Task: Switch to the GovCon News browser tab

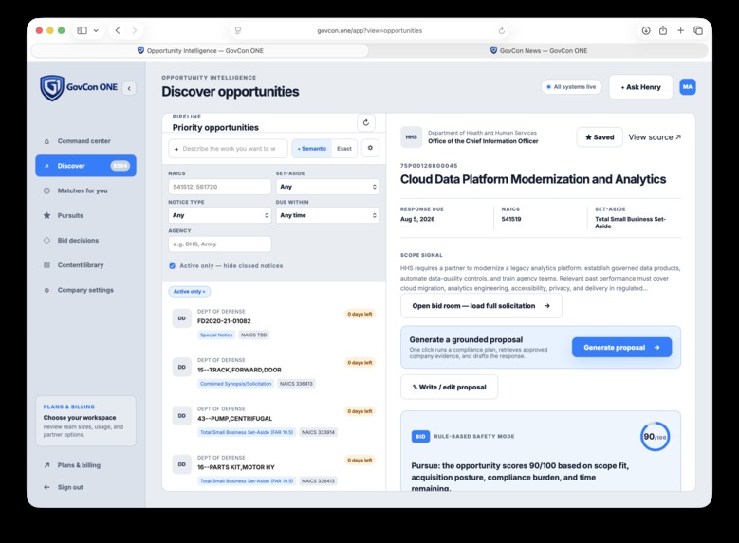Action: [x=539, y=50]
